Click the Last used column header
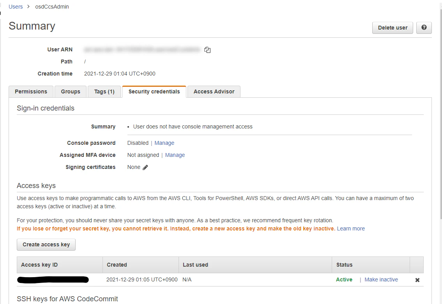 255,265
